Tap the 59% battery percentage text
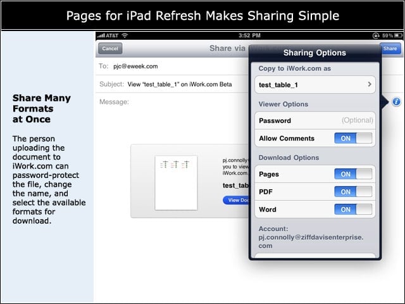405x304 pixels. click(x=387, y=35)
